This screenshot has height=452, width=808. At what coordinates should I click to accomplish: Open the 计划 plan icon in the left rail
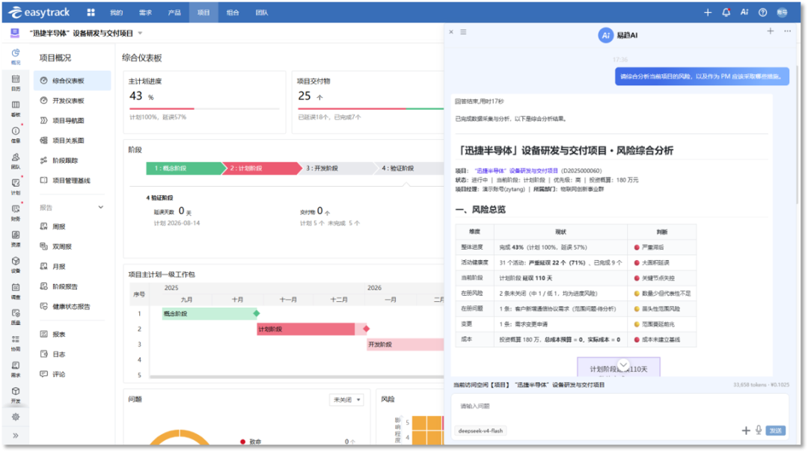point(16,186)
